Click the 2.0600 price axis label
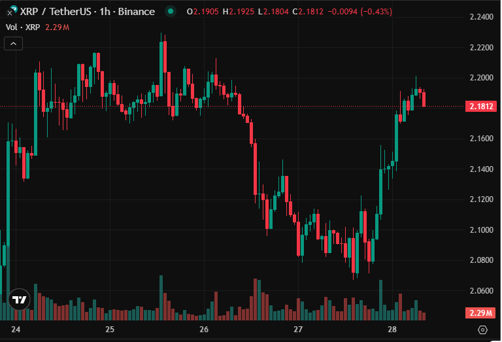The image size is (502, 342). pos(482,291)
